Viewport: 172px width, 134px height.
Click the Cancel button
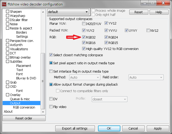point(133,128)
